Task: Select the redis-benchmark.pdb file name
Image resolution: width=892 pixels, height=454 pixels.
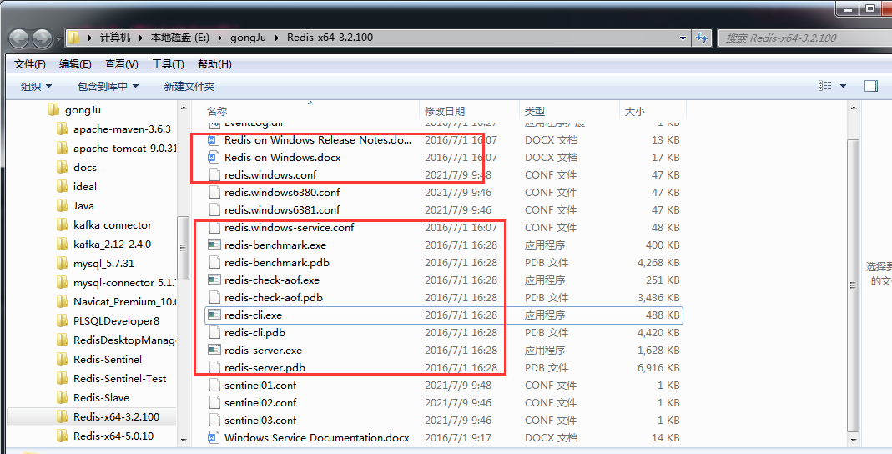Action: pos(277,263)
